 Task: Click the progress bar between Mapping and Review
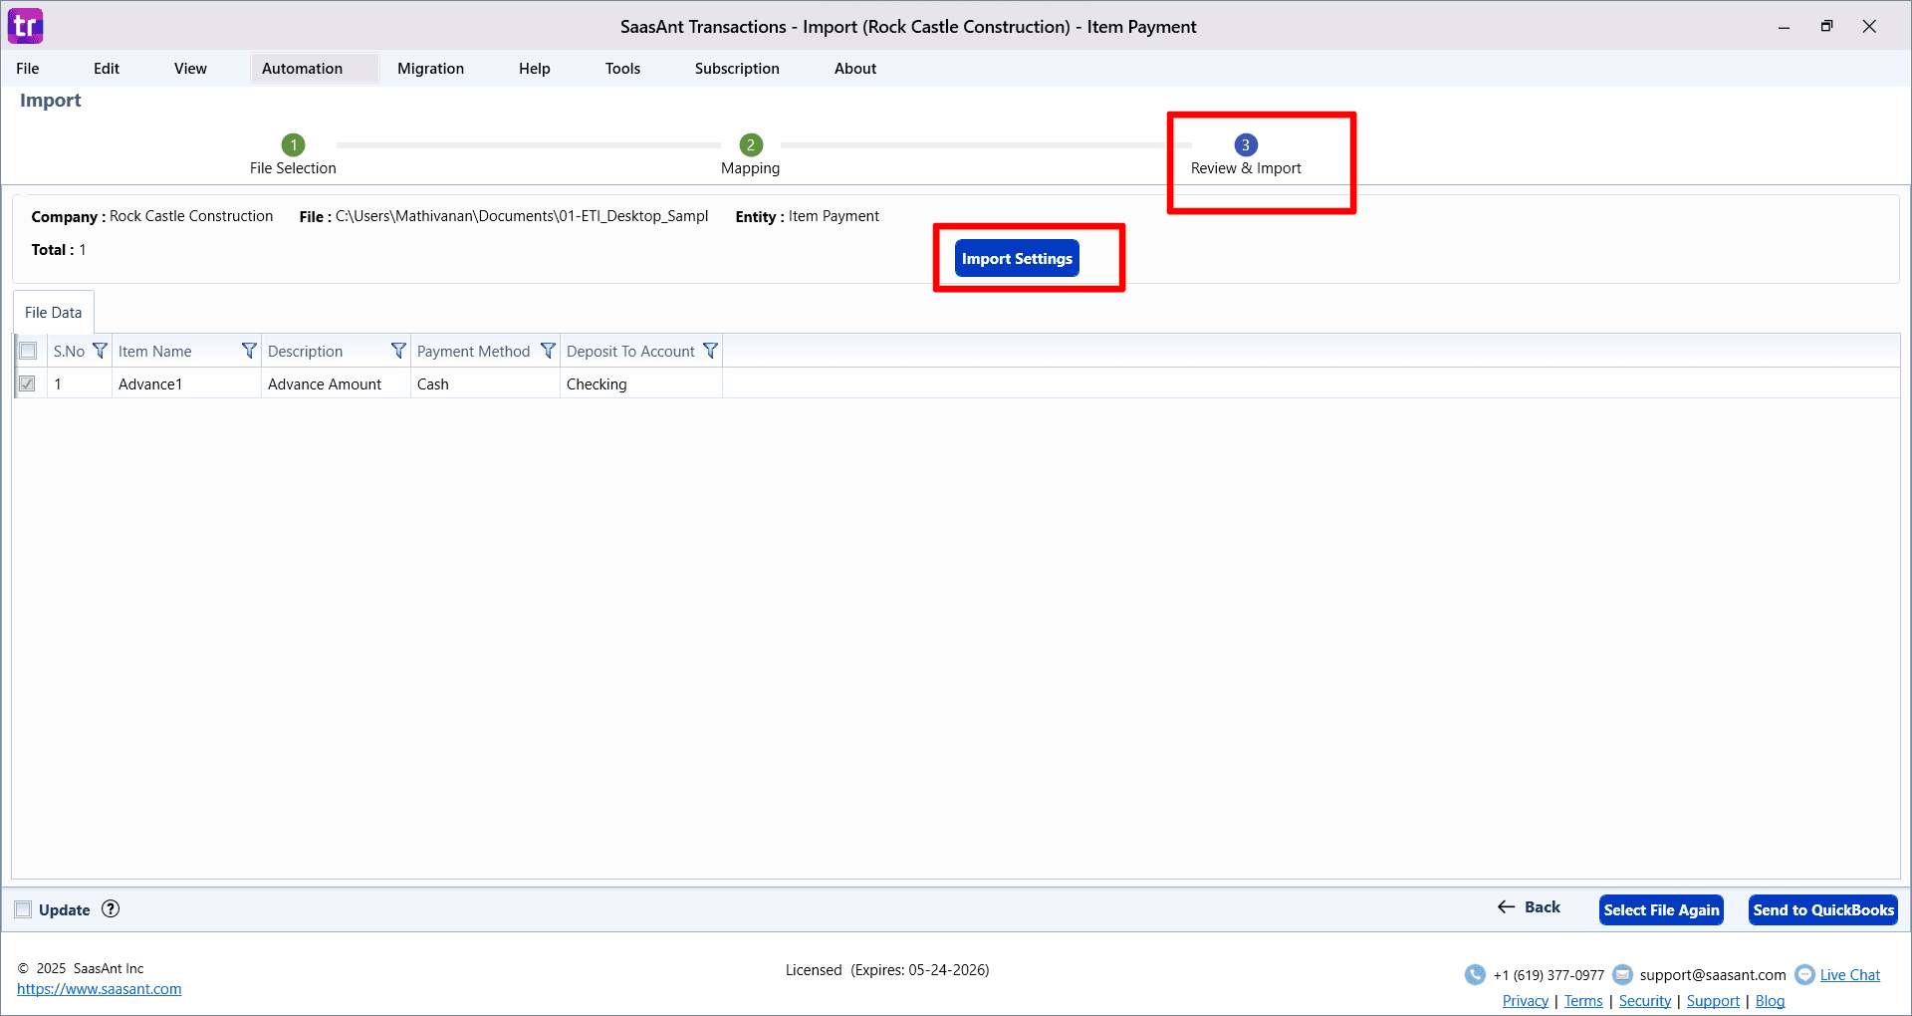coord(986,144)
